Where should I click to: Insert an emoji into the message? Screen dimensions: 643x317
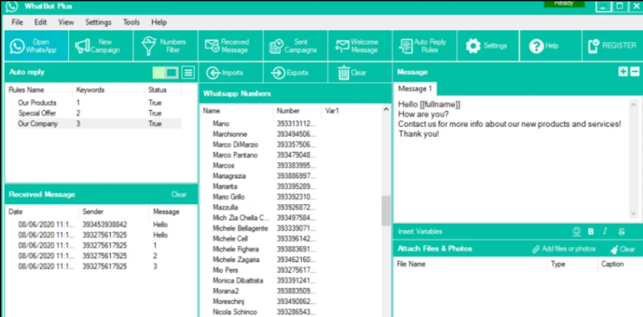577,232
